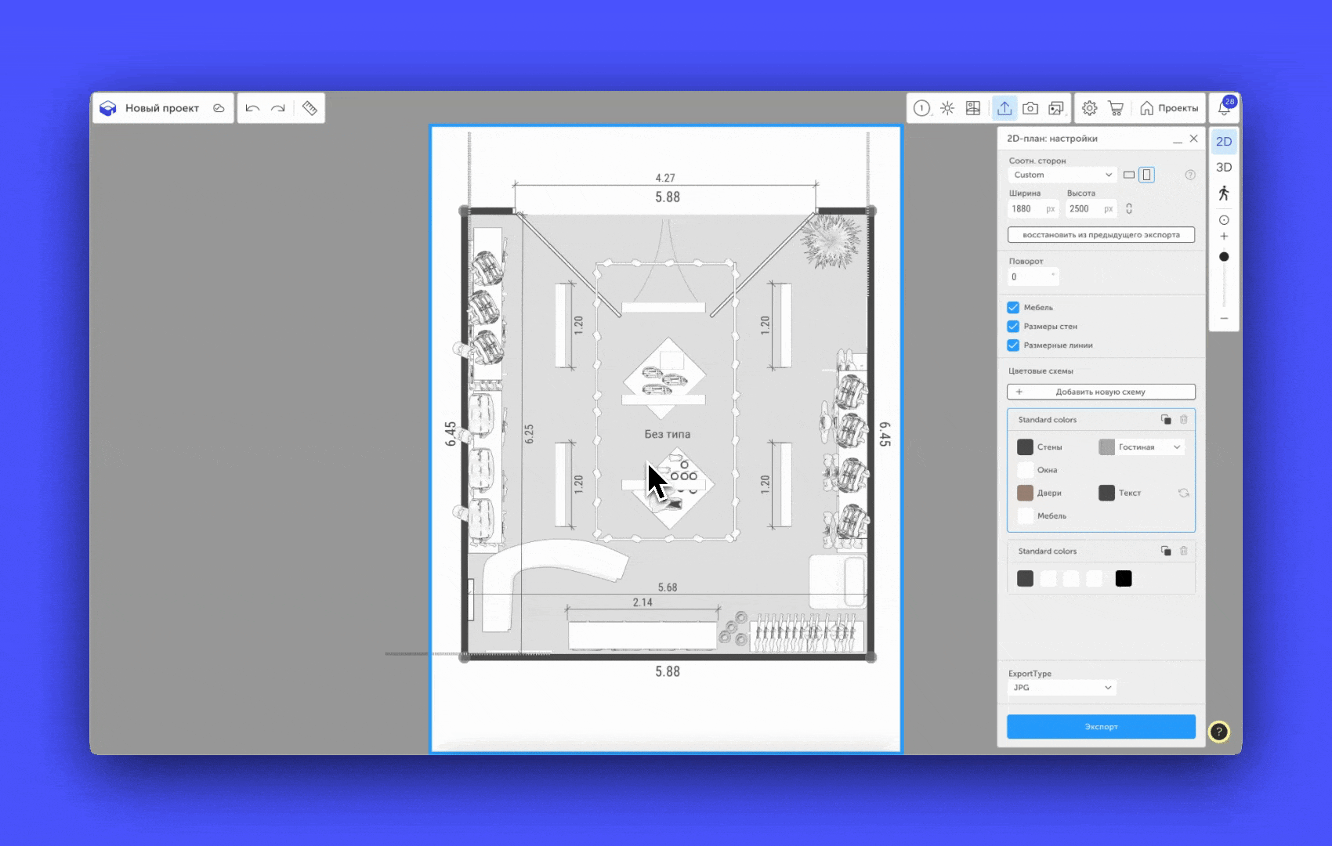Open the shopping cart icon
The width and height of the screenshot is (1332, 846).
pos(1116,108)
